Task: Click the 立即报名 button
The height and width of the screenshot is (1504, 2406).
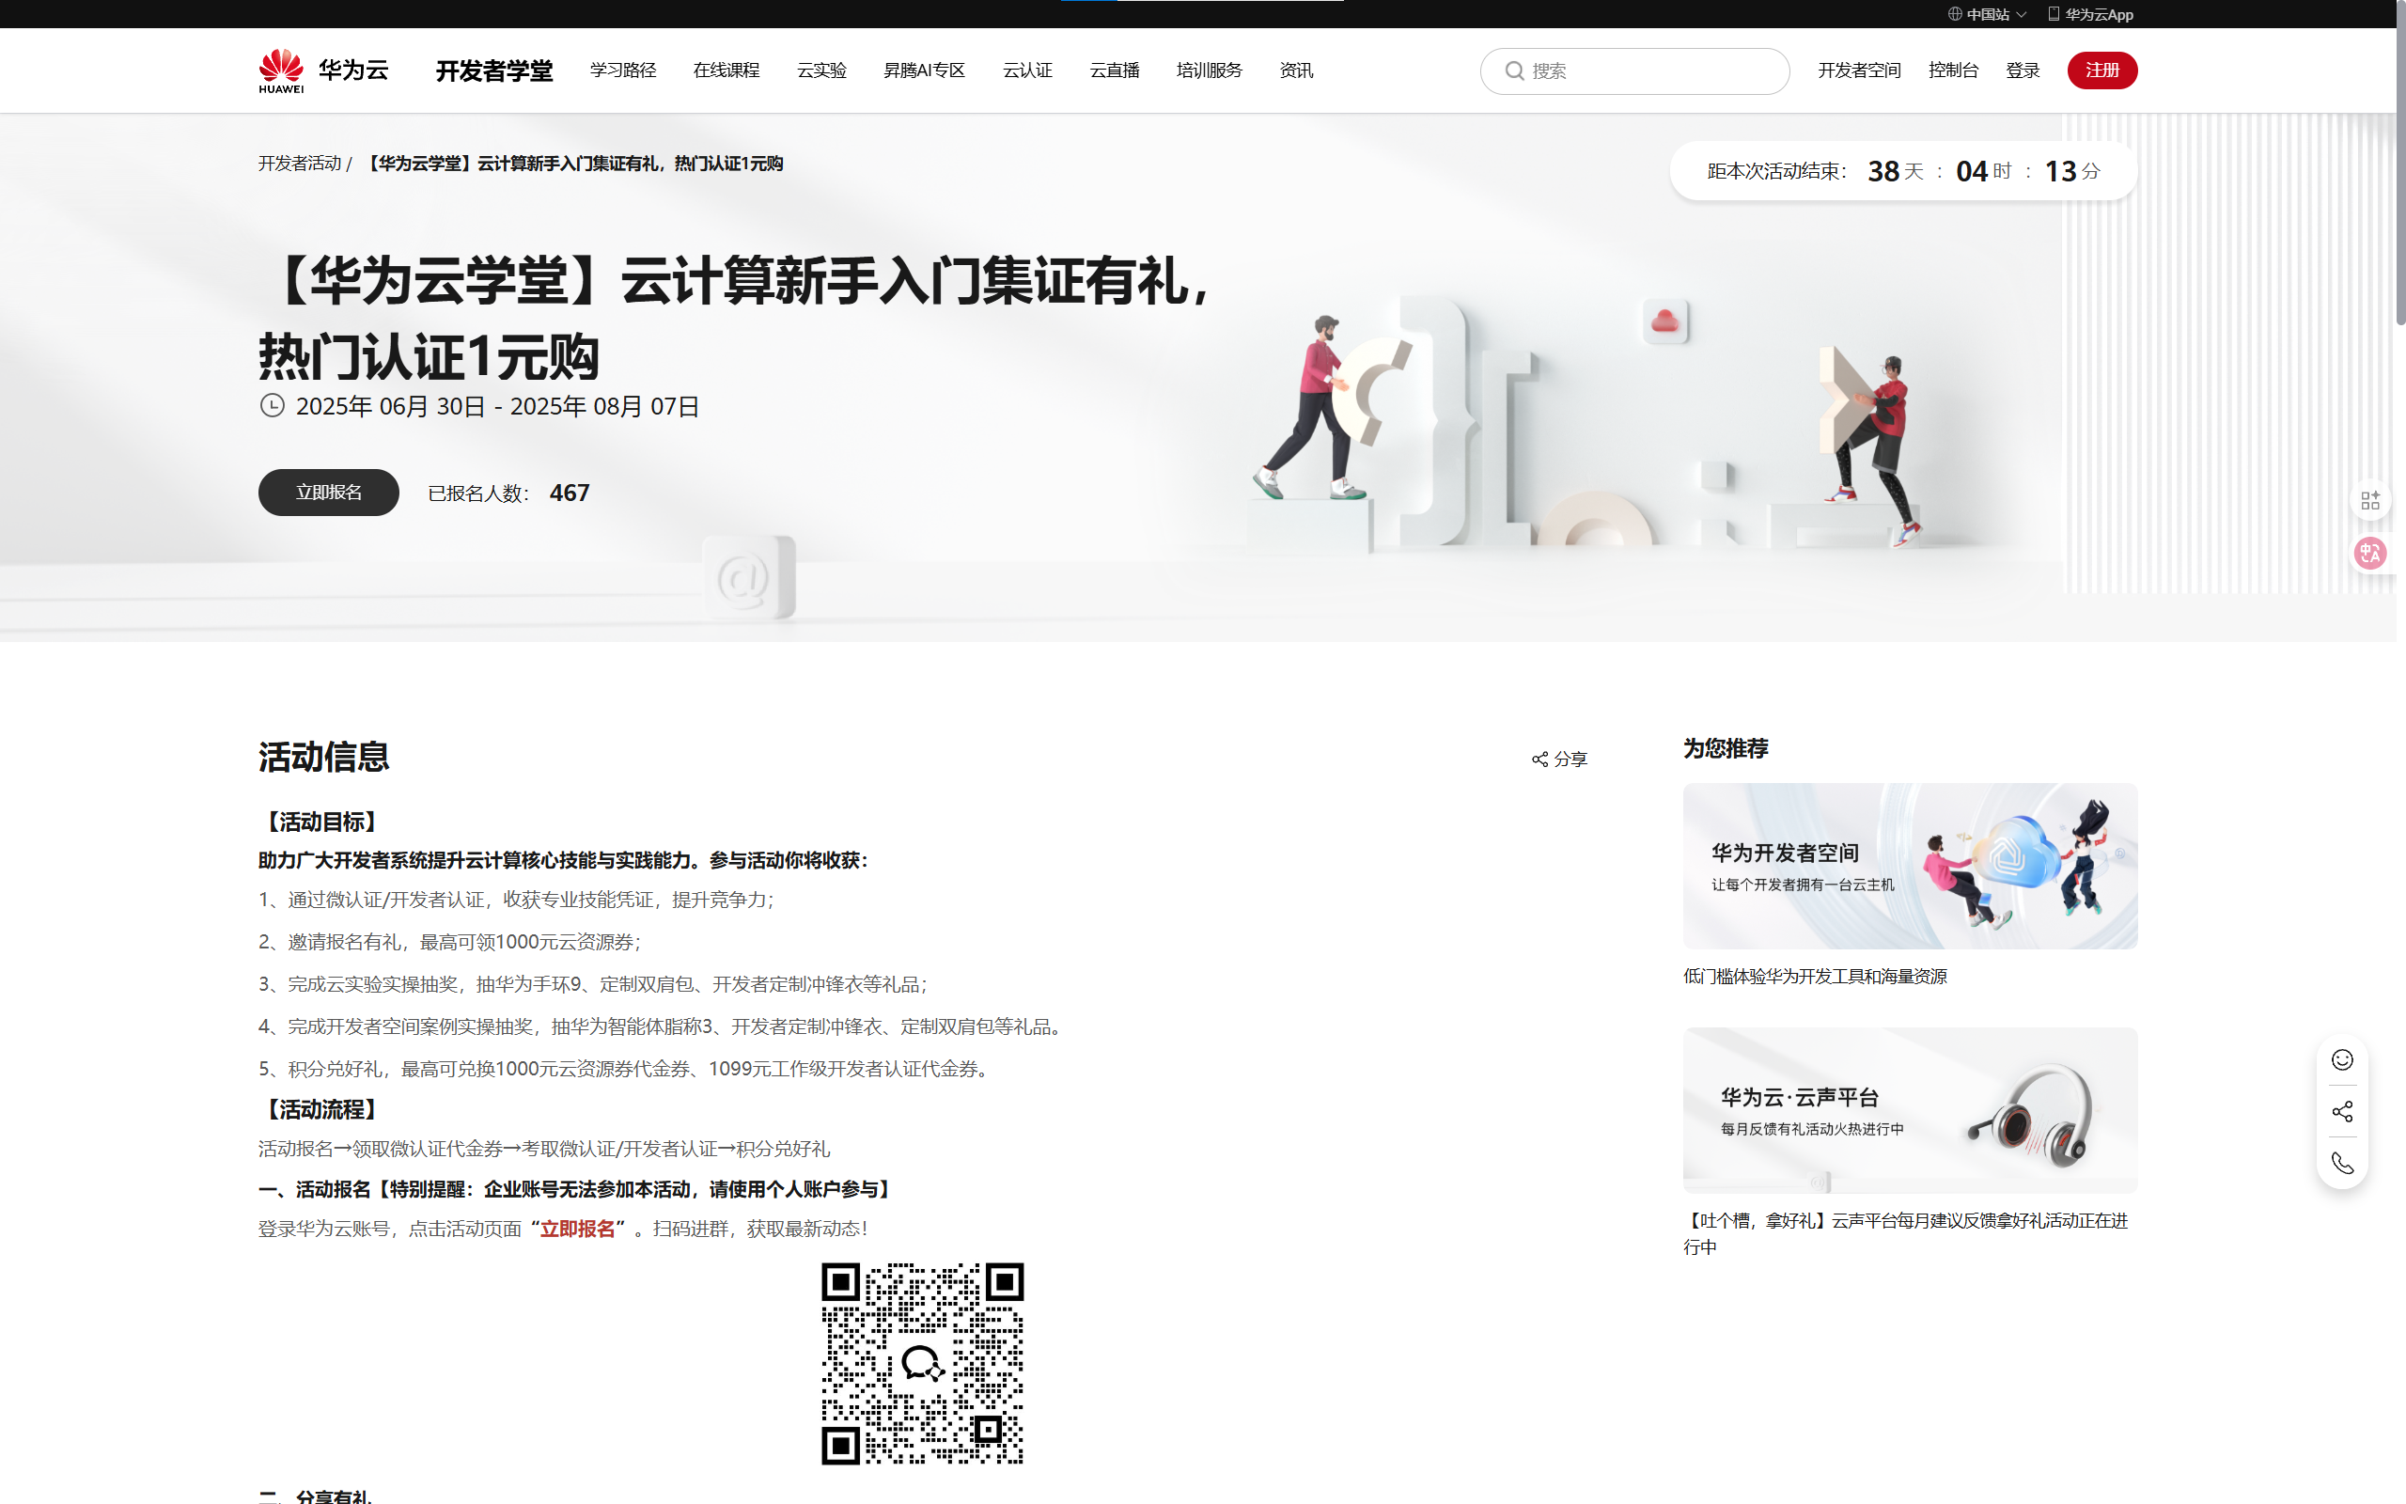Action: (x=328, y=493)
